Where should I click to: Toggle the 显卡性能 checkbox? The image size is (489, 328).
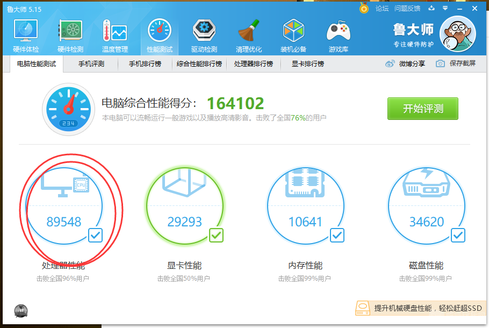(x=216, y=236)
